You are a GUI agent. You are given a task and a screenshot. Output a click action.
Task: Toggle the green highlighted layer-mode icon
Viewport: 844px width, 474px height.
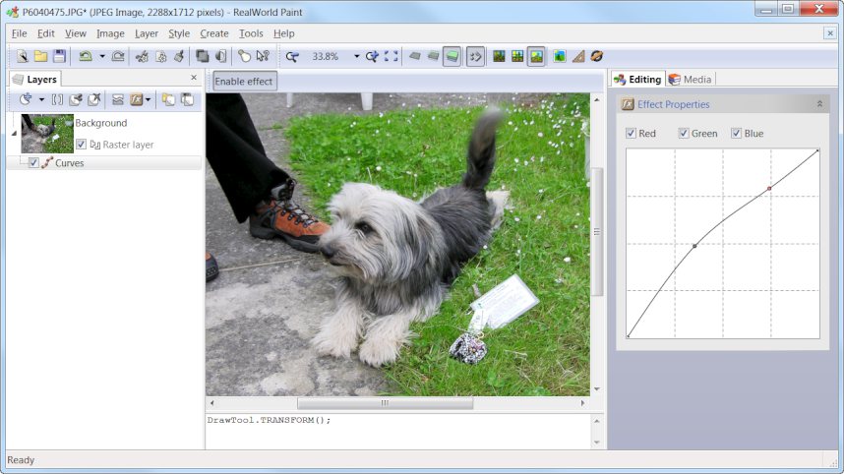click(x=452, y=56)
